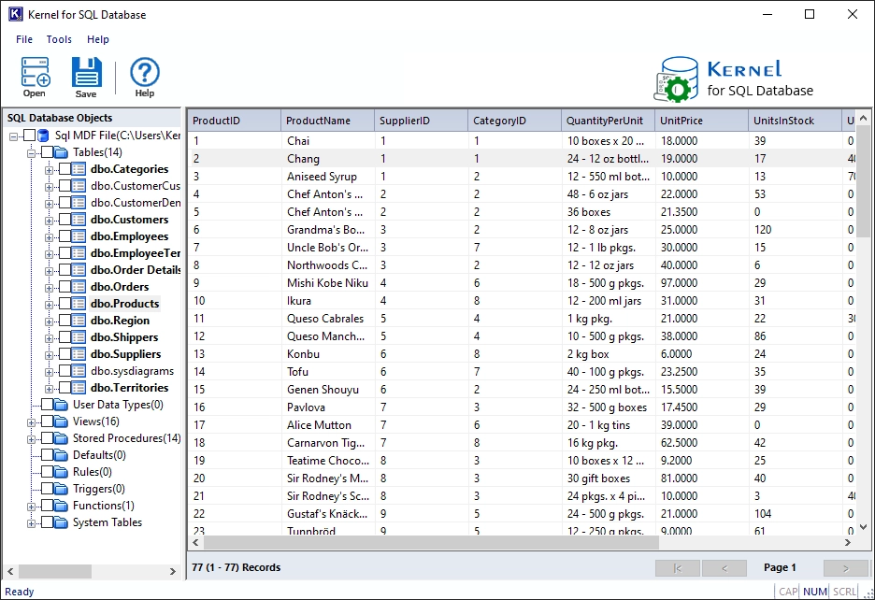Expand the dbo.Categories tree node

tap(50, 170)
